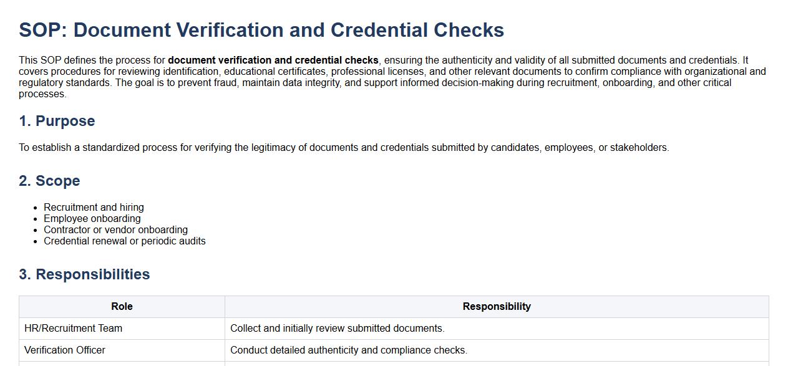Click the "HR/Recruitment Team" table cell

(74, 329)
